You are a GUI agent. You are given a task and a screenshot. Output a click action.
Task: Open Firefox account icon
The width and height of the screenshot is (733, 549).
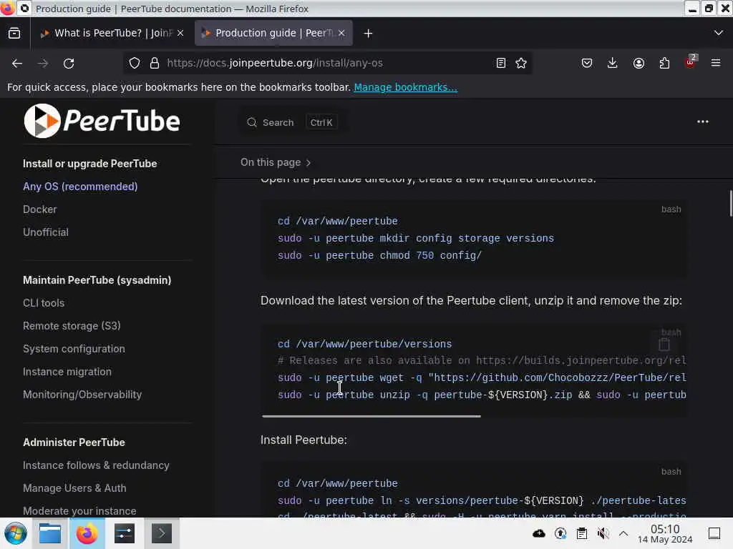[x=639, y=63]
